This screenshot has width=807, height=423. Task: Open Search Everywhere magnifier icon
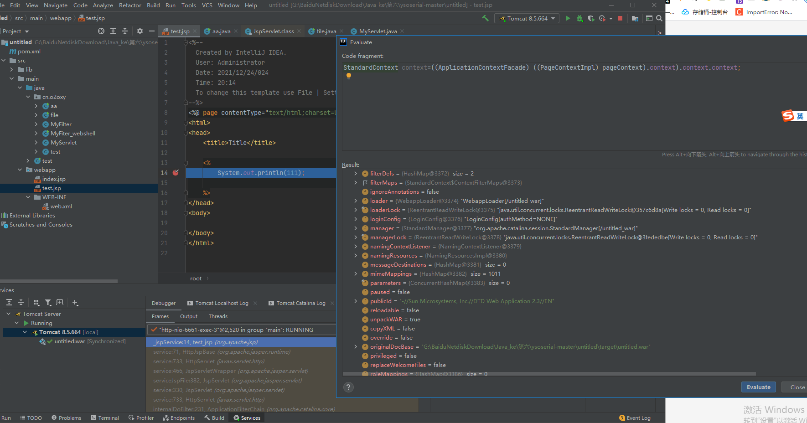pos(659,18)
